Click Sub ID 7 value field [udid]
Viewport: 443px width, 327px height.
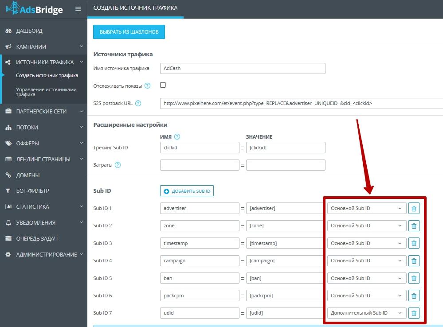pyautogui.click(x=285, y=313)
